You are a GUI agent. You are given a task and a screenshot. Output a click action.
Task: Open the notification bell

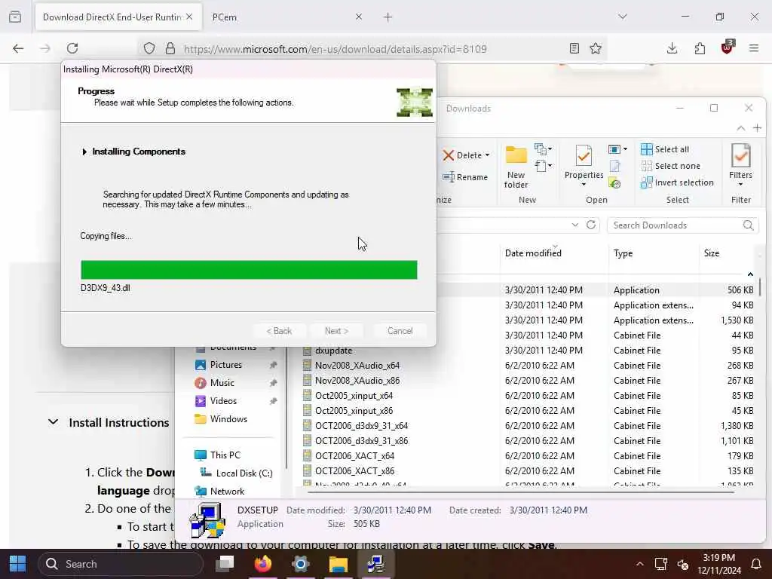pos(756,564)
